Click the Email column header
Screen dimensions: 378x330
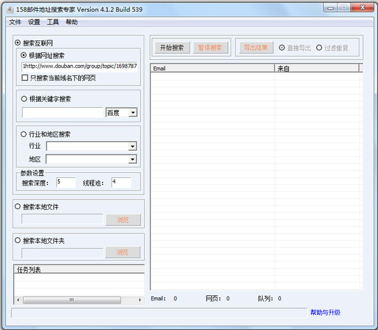tap(212, 68)
